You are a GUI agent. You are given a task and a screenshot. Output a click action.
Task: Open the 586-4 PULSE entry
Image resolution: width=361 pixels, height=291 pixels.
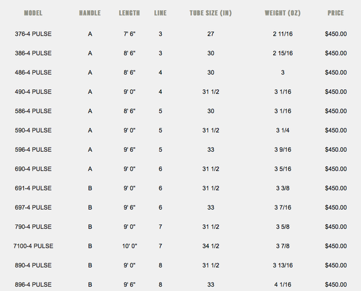tap(33, 111)
